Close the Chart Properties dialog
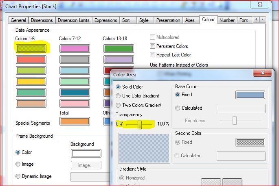 pos(260,4)
